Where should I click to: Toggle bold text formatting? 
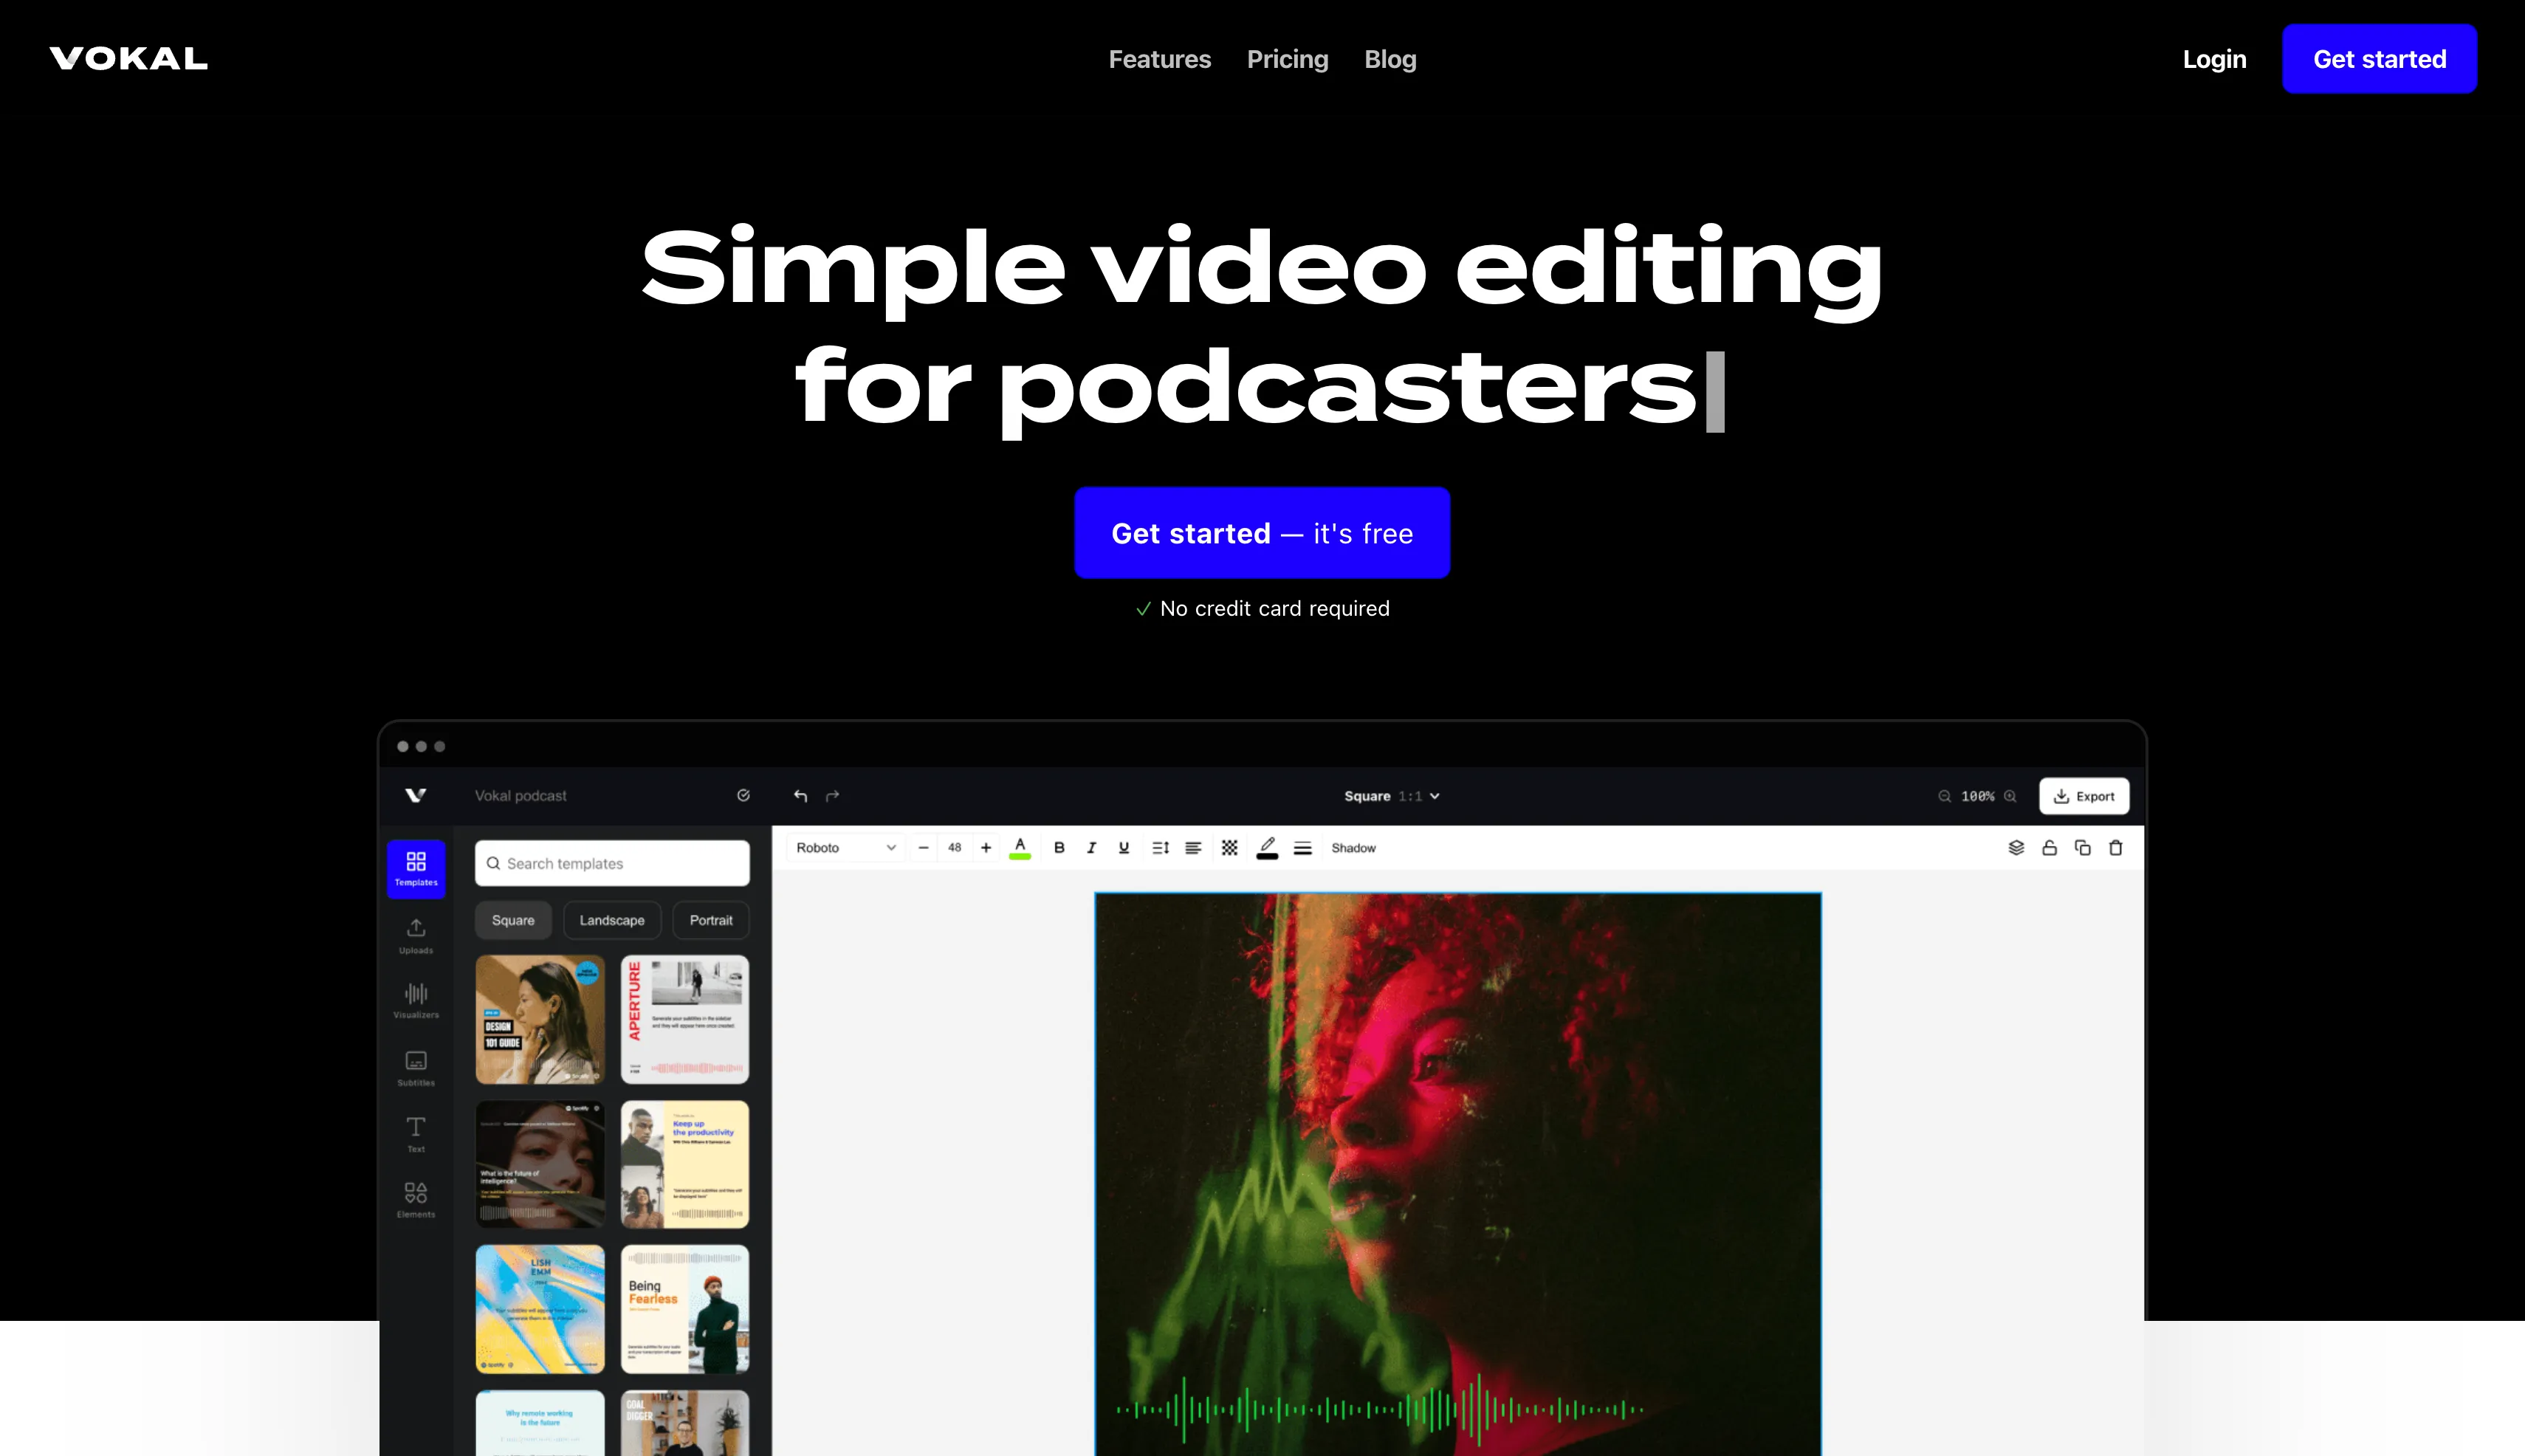pyautogui.click(x=1059, y=848)
